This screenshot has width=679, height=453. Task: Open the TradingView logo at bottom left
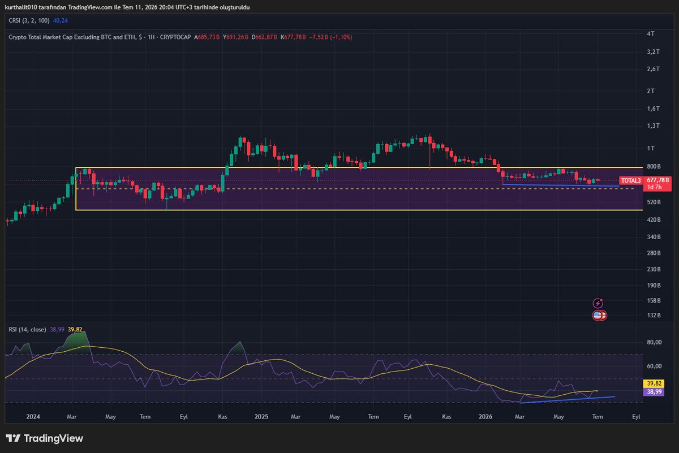[44, 438]
